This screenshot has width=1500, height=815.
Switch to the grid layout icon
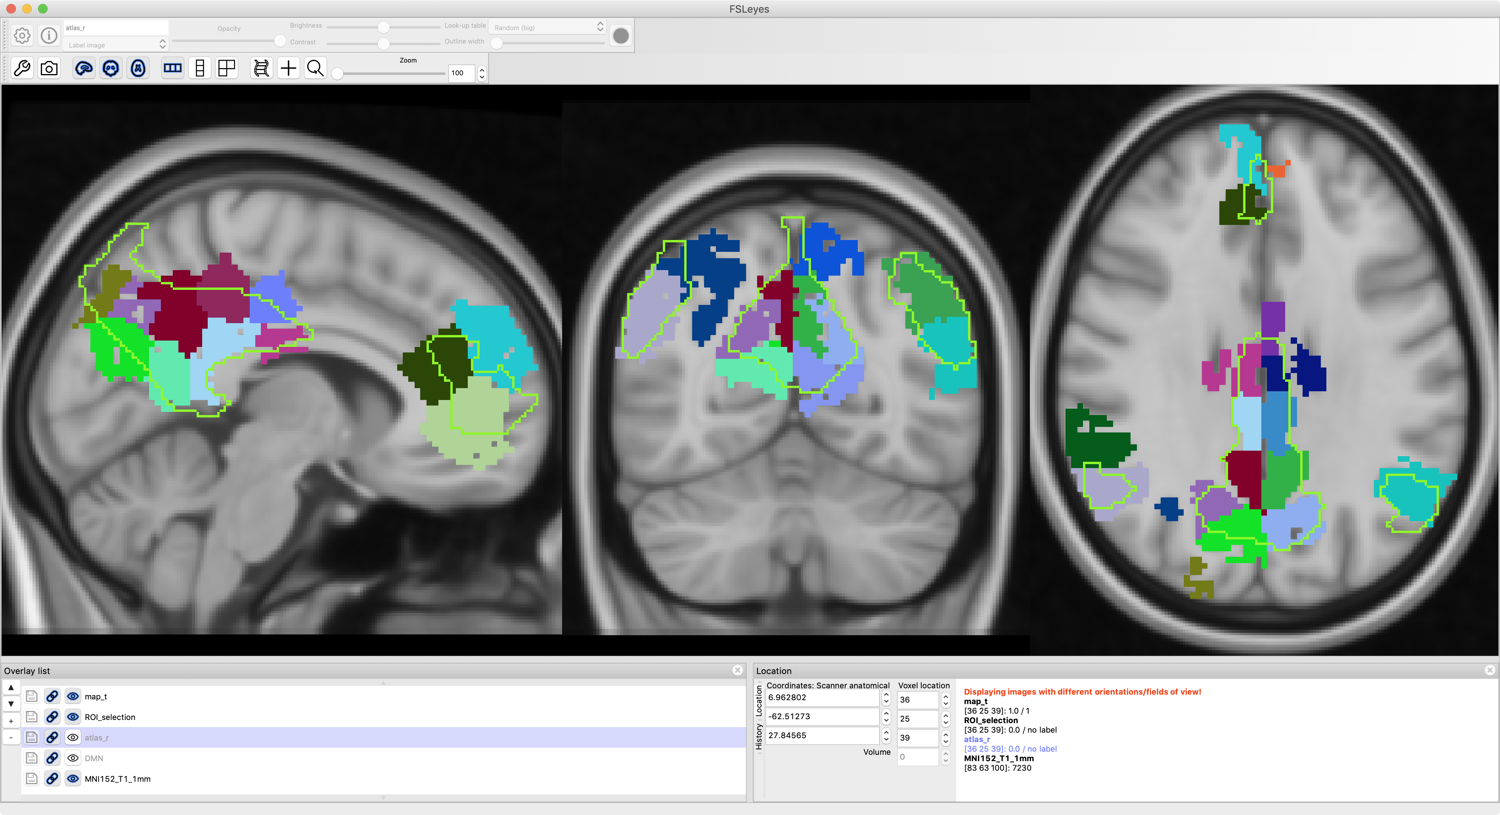pyautogui.click(x=226, y=69)
